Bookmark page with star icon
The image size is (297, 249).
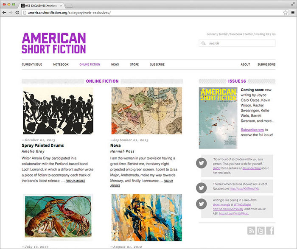pyautogui.click(x=285, y=13)
